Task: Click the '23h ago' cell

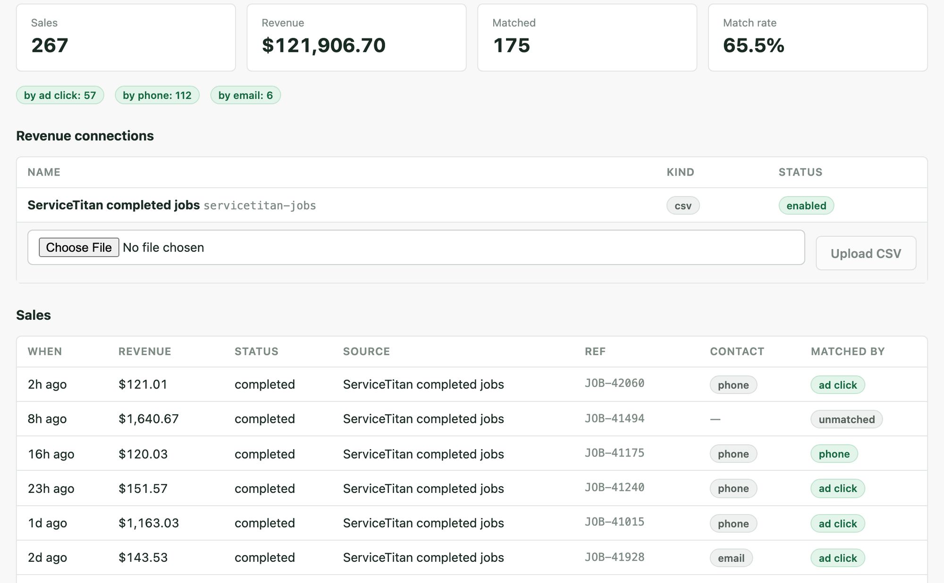Action: pyautogui.click(x=51, y=489)
